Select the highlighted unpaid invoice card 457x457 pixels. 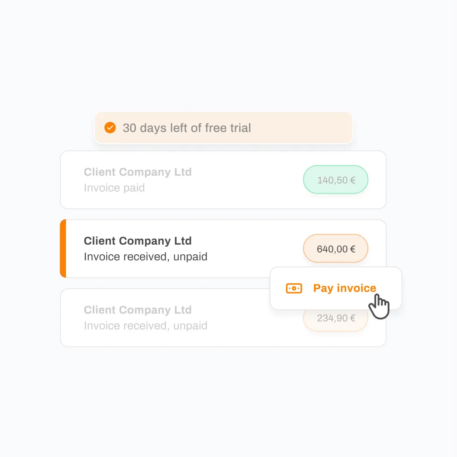point(223,248)
